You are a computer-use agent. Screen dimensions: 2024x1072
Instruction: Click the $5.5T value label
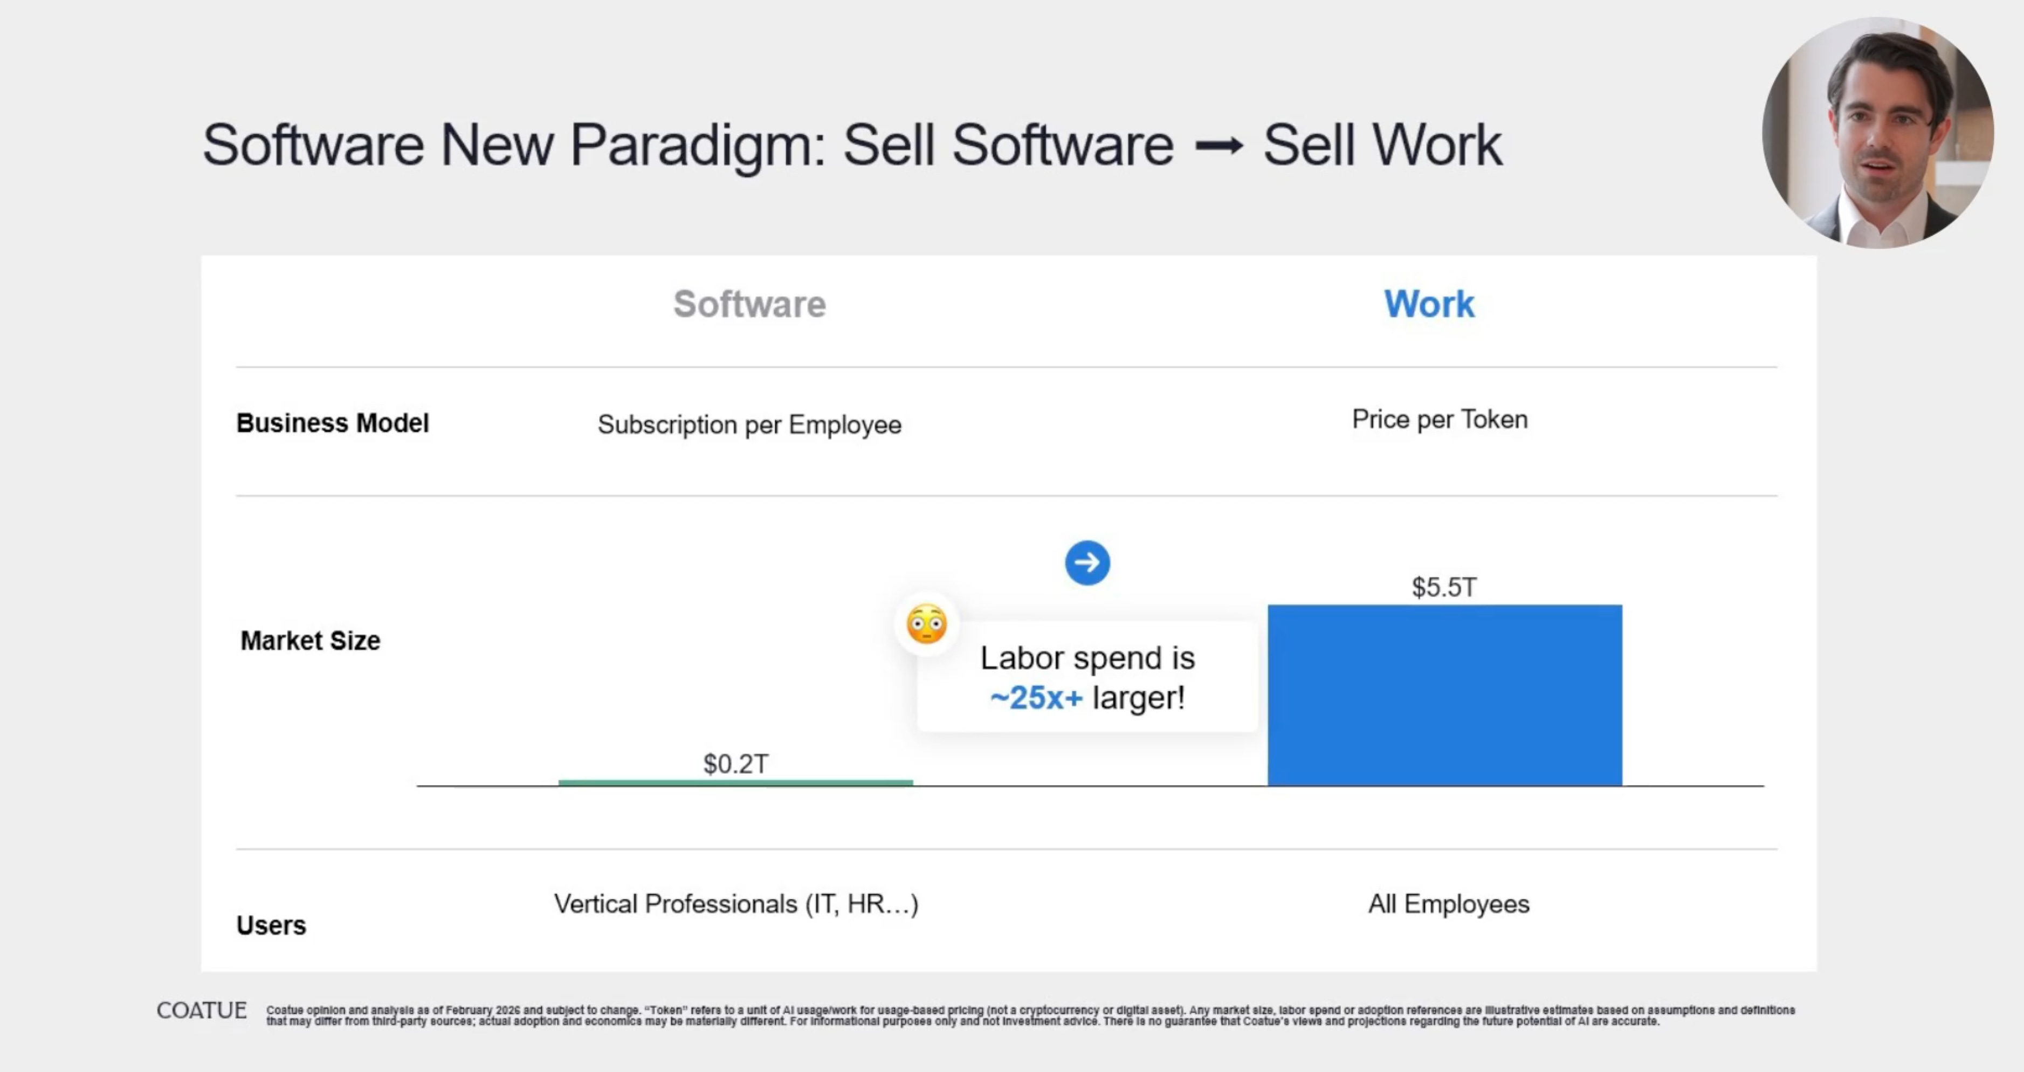(x=1444, y=587)
